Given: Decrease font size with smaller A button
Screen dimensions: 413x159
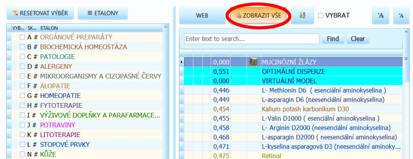Looking at the screenshot, I should click(401, 15).
